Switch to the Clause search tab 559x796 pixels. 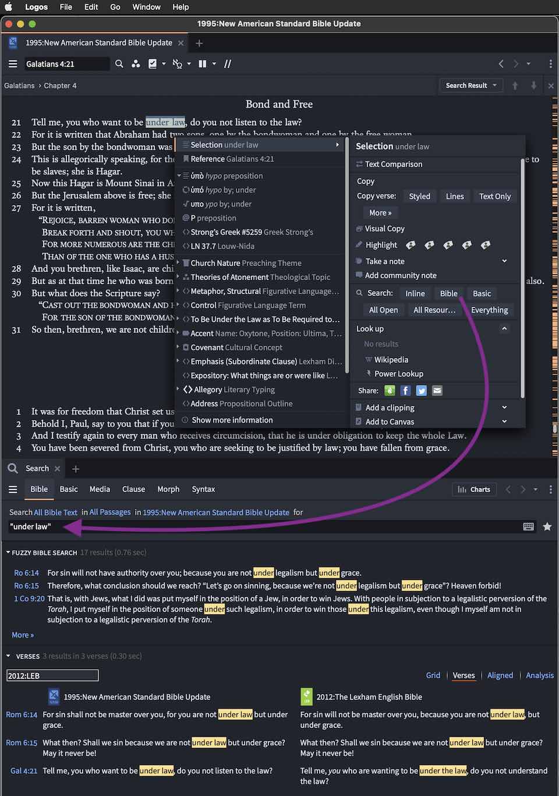(133, 490)
